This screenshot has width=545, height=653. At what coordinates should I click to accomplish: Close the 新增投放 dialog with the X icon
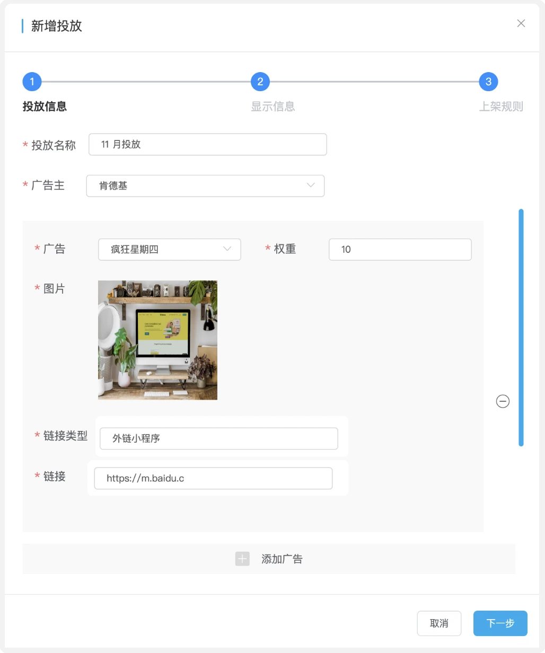521,23
